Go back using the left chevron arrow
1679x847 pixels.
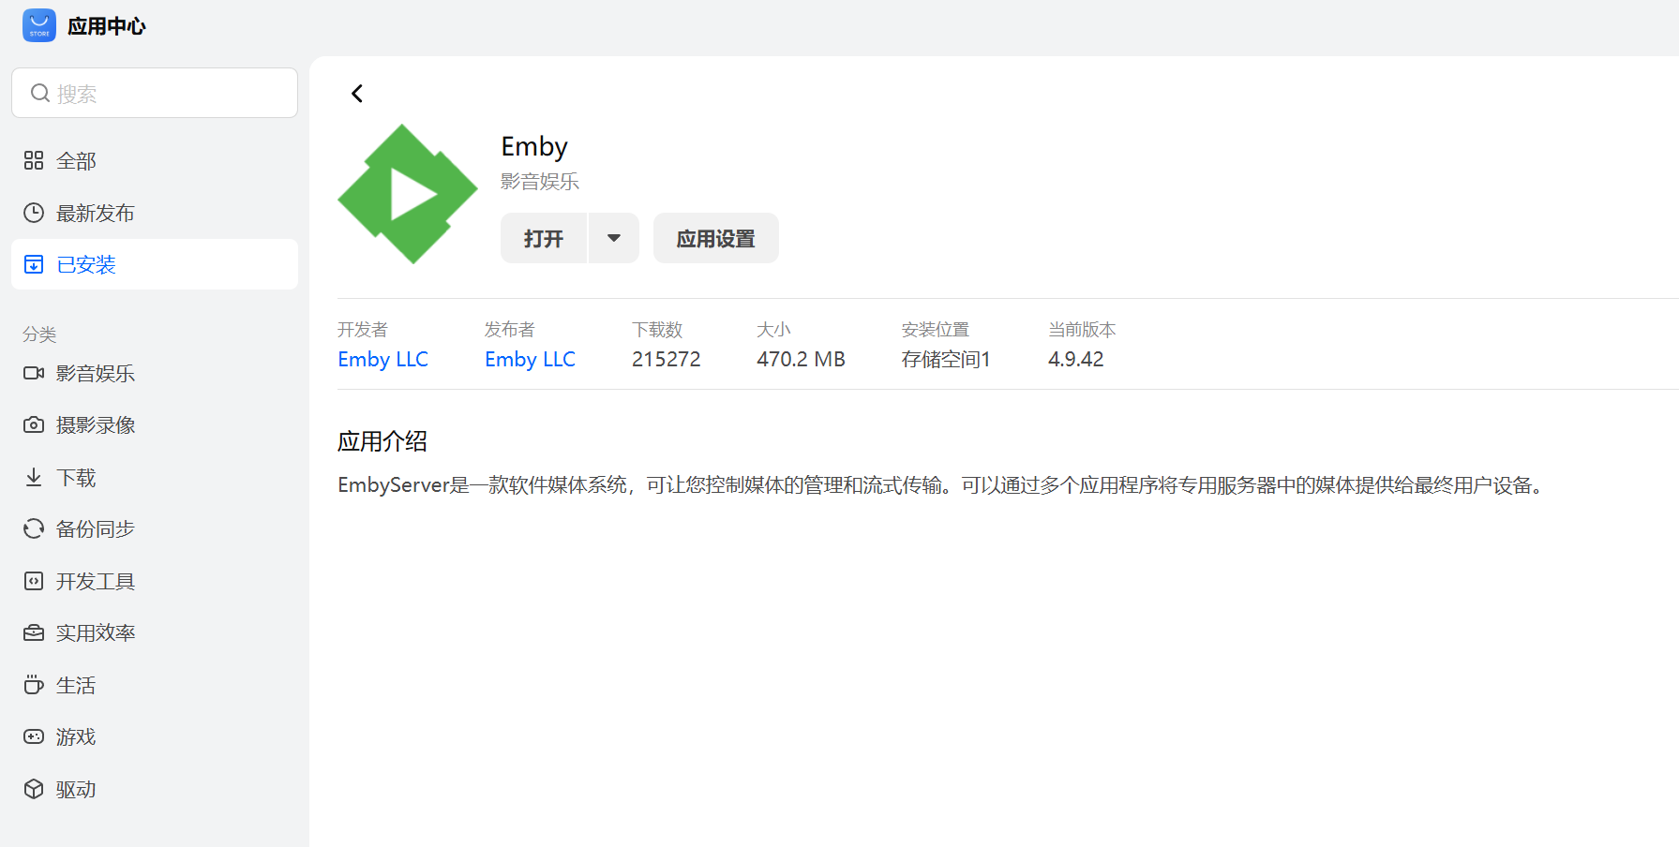click(357, 93)
